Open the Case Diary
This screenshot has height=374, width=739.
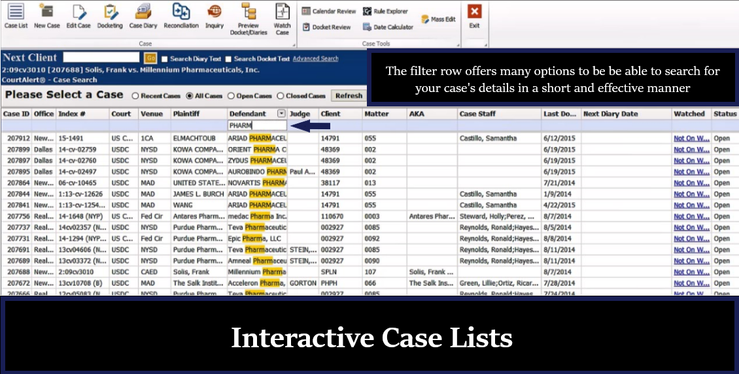tap(143, 16)
